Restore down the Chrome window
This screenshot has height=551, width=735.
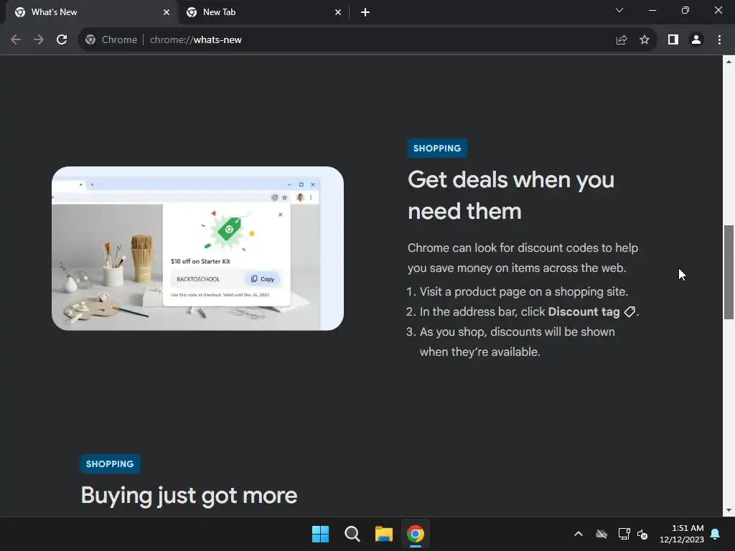click(x=685, y=10)
